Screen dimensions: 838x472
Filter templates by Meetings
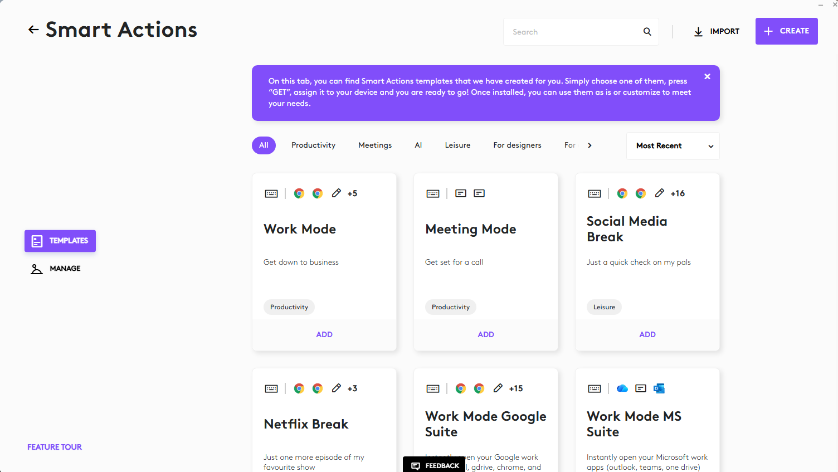(375, 145)
